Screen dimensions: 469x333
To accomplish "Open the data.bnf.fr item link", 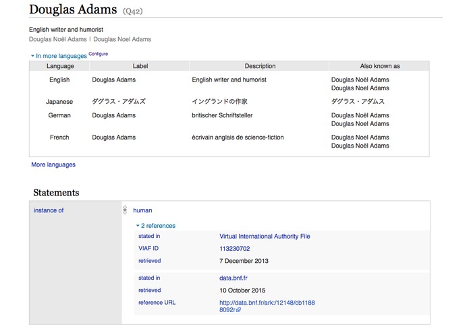I will pos(233,278).
